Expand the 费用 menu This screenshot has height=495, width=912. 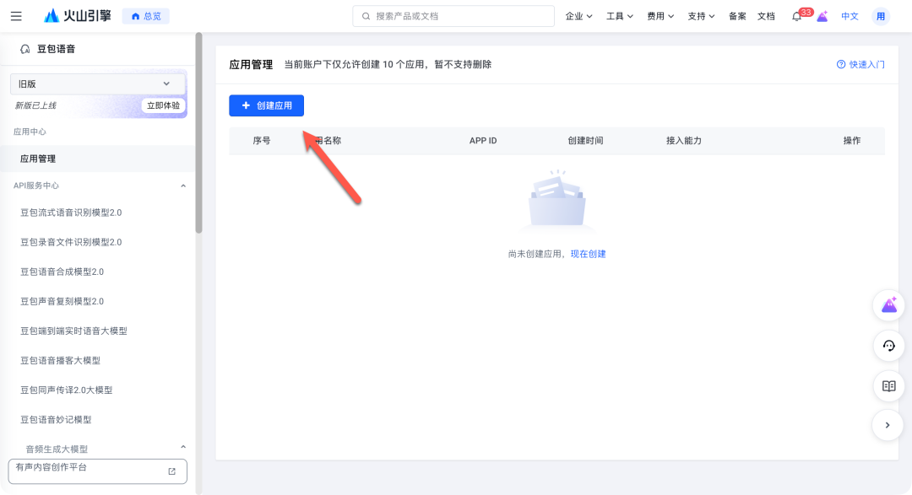(660, 16)
